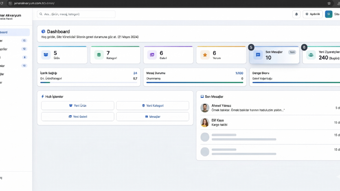Open the notifications bell icon

(x=296, y=14)
